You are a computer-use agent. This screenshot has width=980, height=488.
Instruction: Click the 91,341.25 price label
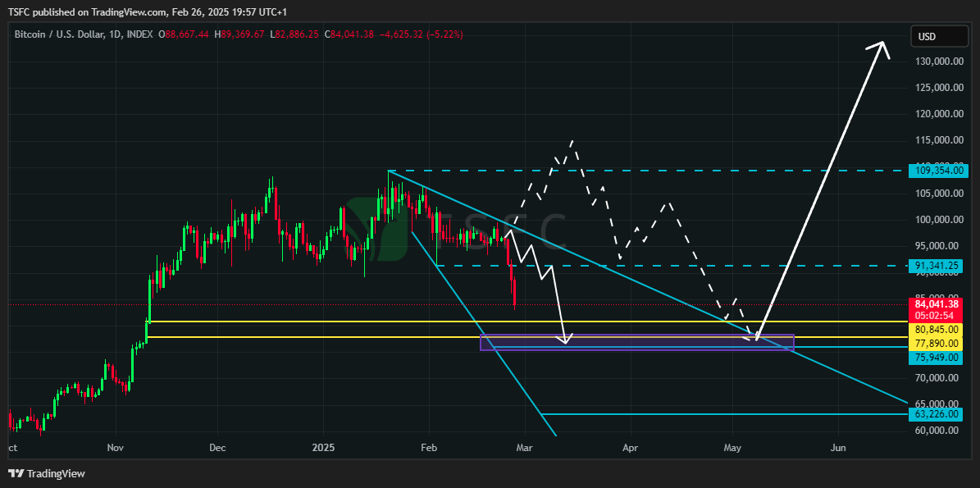coord(935,266)
